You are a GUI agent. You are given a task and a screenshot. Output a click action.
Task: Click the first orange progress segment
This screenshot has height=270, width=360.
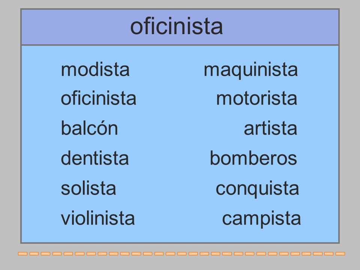pos(23,254)
